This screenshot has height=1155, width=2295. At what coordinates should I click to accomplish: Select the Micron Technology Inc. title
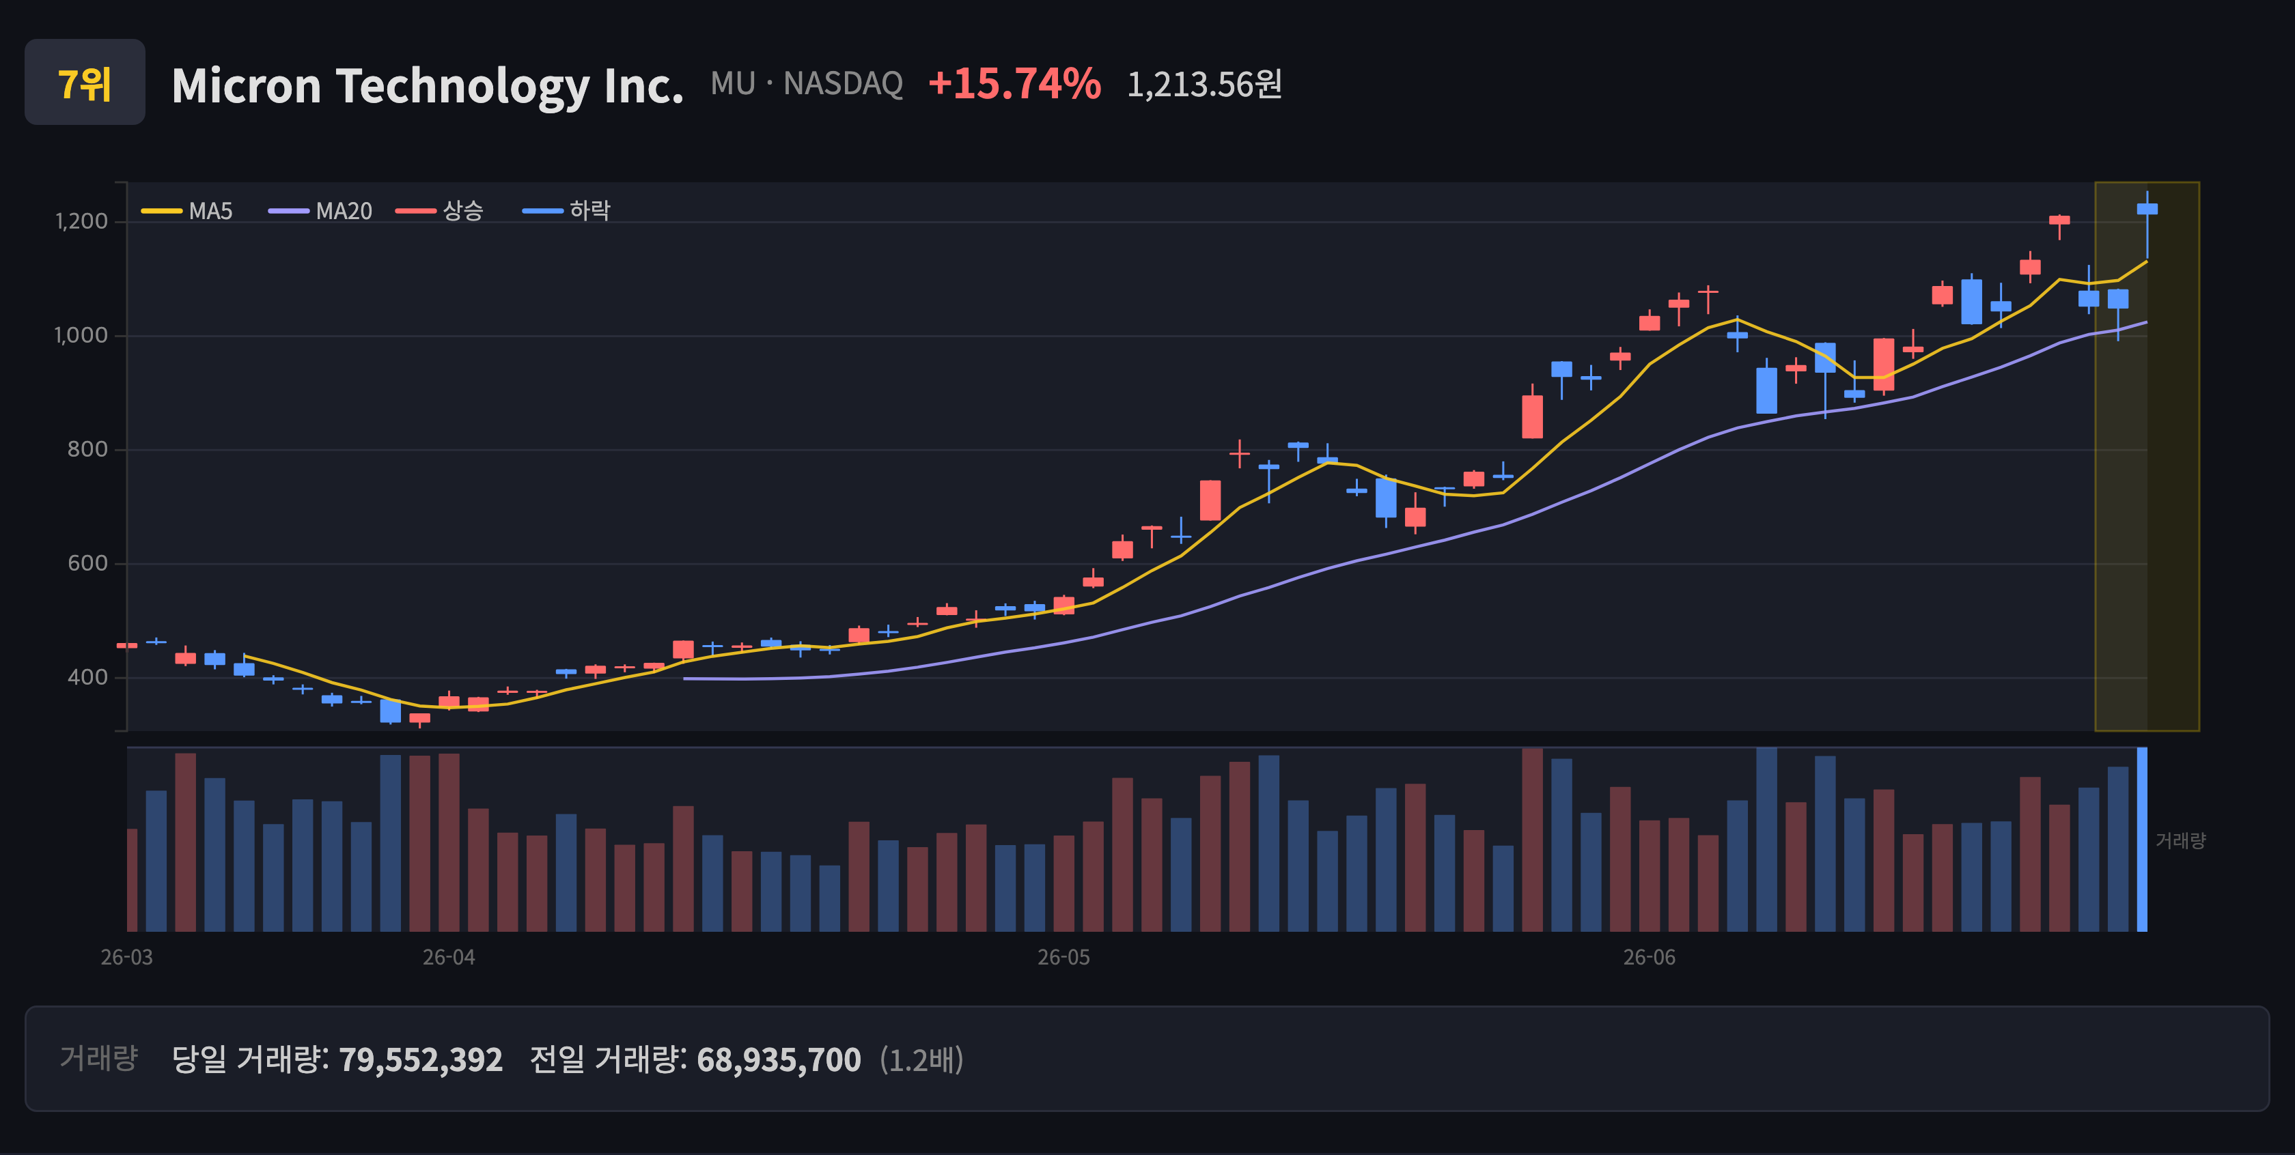tap(428, 85)
